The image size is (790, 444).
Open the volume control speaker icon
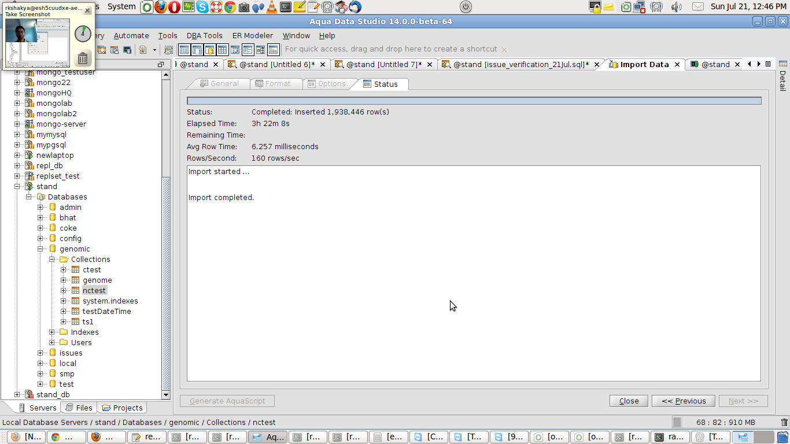[x=677, y=7]
